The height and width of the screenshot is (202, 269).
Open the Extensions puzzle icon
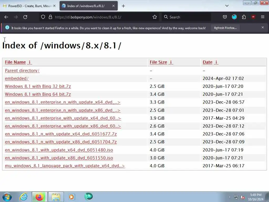click(x=244, y=17)
